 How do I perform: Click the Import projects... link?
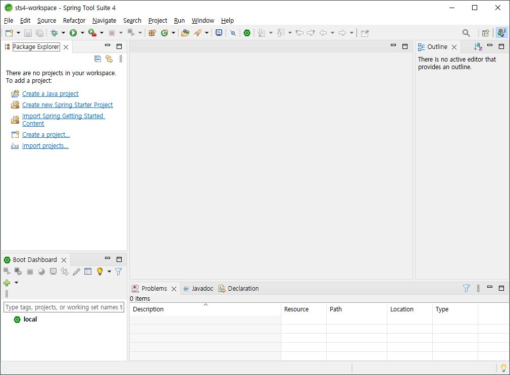45,146
